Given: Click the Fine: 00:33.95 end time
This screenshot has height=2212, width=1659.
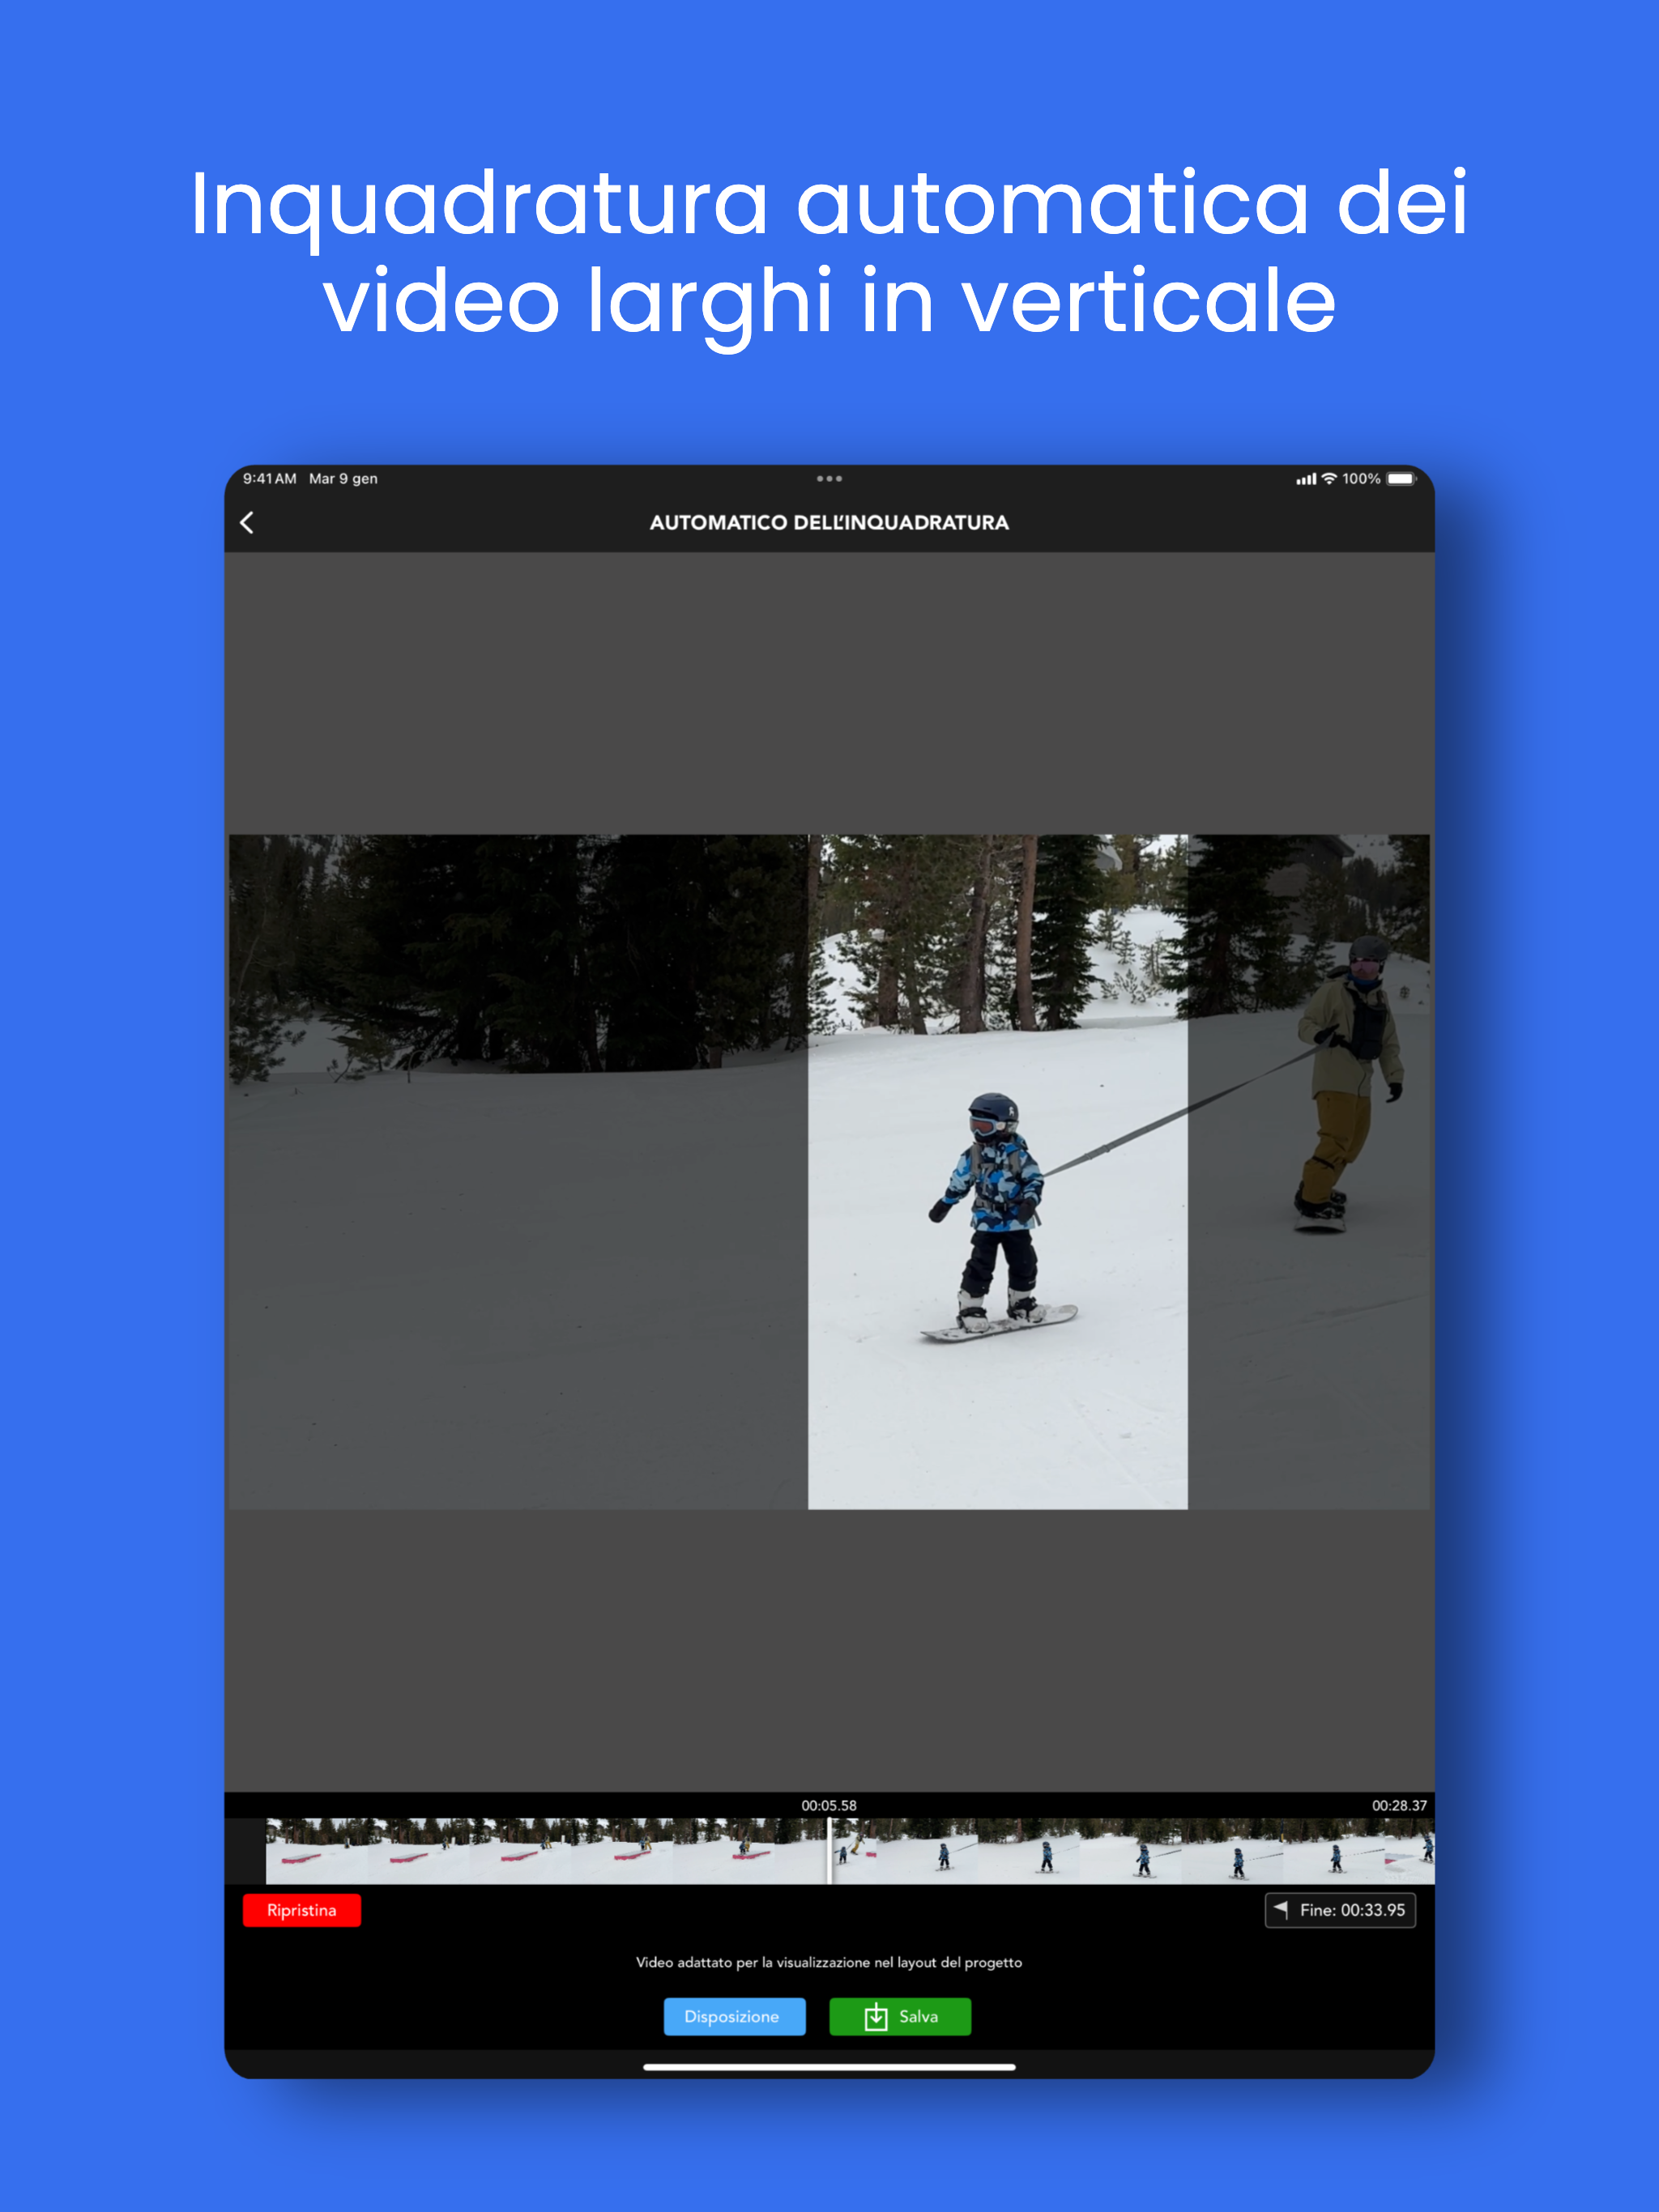Looking at the screenshot, I should tap(1352, 1910).
